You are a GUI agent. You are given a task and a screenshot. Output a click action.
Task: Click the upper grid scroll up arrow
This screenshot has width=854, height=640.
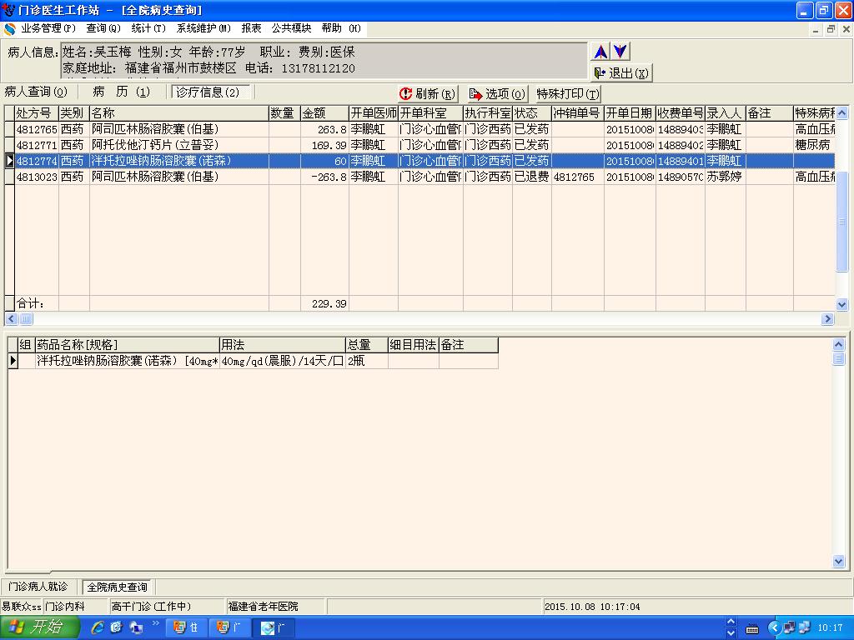(x=841, y=113)
